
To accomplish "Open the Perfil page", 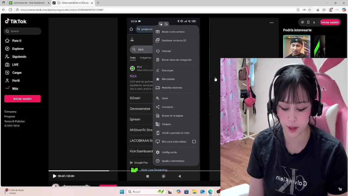I will (x=12, y=81).
